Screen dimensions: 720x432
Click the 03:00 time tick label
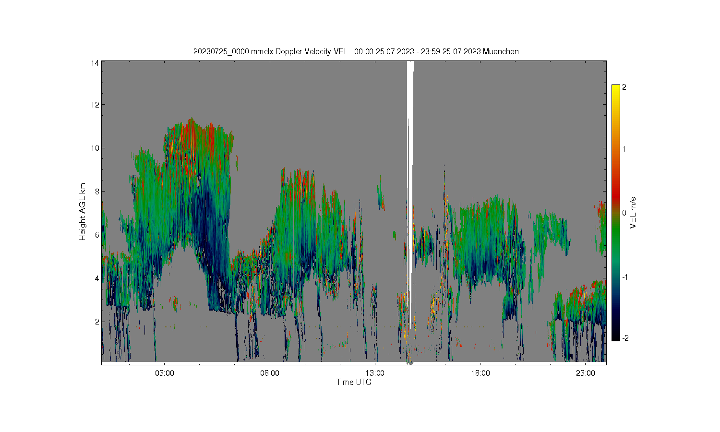[164, 373]
